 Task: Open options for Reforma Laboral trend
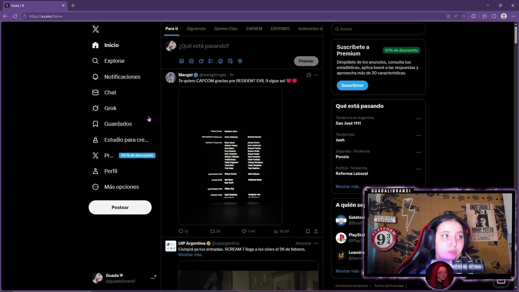click(x=418, y=169)
